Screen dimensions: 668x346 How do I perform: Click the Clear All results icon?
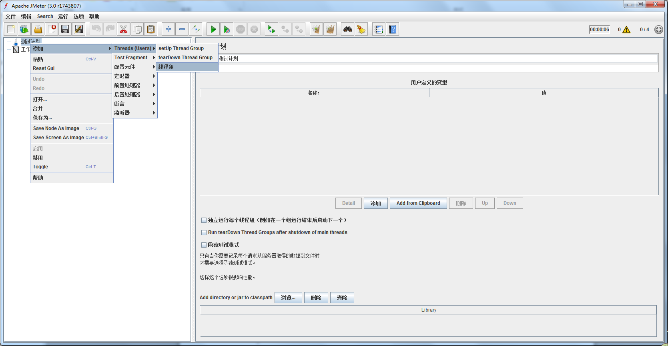point(330,29)
